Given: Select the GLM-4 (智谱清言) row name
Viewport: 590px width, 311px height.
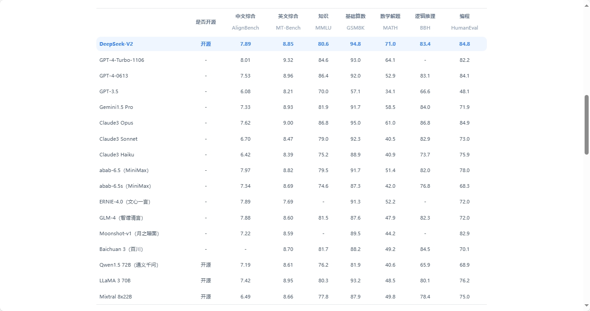Looking at the screenshot, I should (121, 218).
